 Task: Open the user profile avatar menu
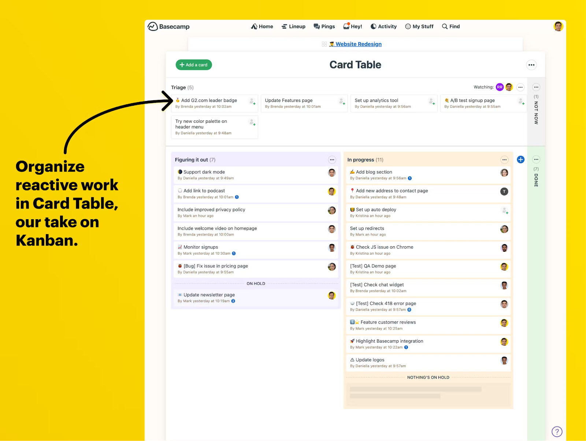558,26
